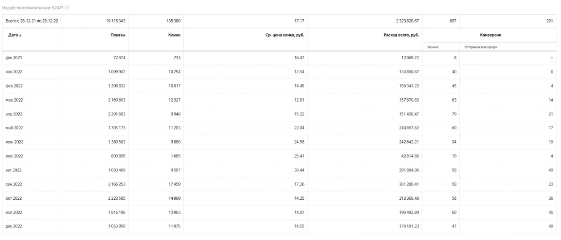Click the Недействительные клики: 52427 label
561x240 pixels.
pos(33,8)
